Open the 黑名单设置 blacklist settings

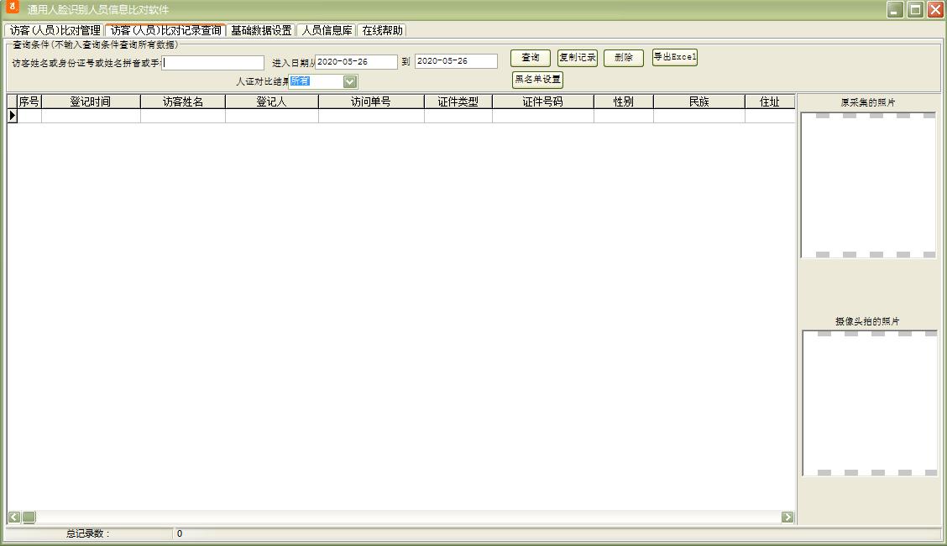pyautogui.click(x=537, y=80)
